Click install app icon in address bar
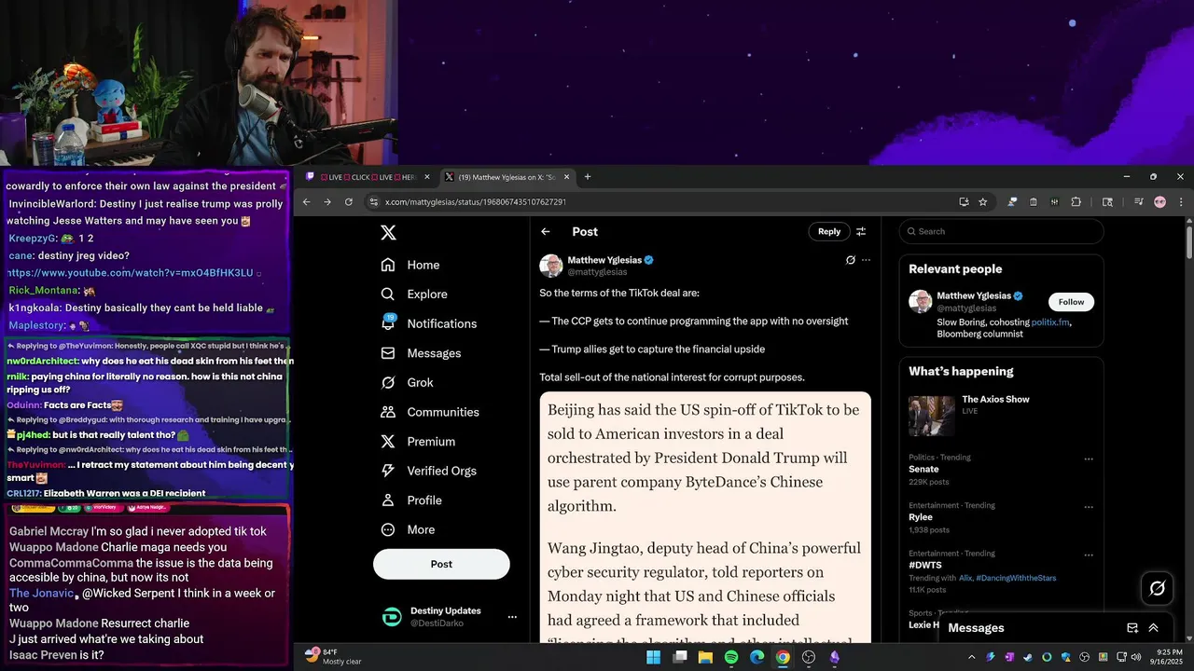This screenshot has height=671, width=1194. click(964, 202)
